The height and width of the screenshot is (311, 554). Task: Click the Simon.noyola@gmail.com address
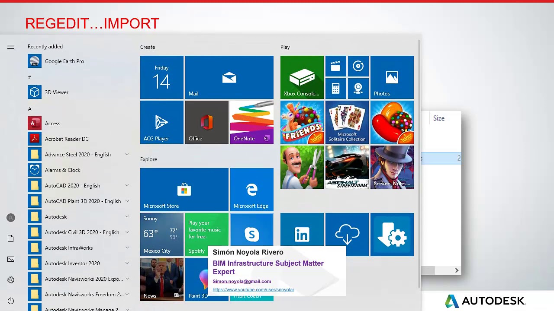242,281
